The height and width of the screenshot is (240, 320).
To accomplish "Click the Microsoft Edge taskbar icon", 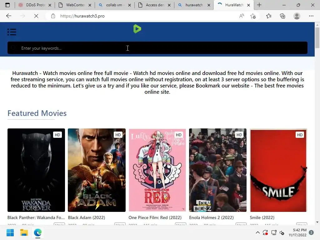I will tap(38, 232).
